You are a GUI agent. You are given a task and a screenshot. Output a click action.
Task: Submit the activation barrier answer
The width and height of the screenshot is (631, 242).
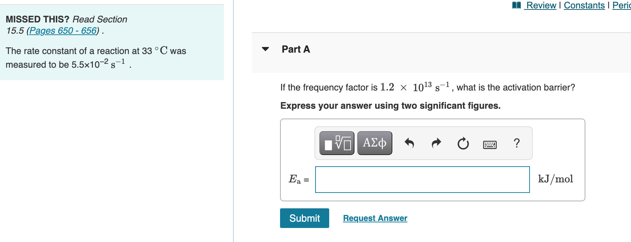304,218
